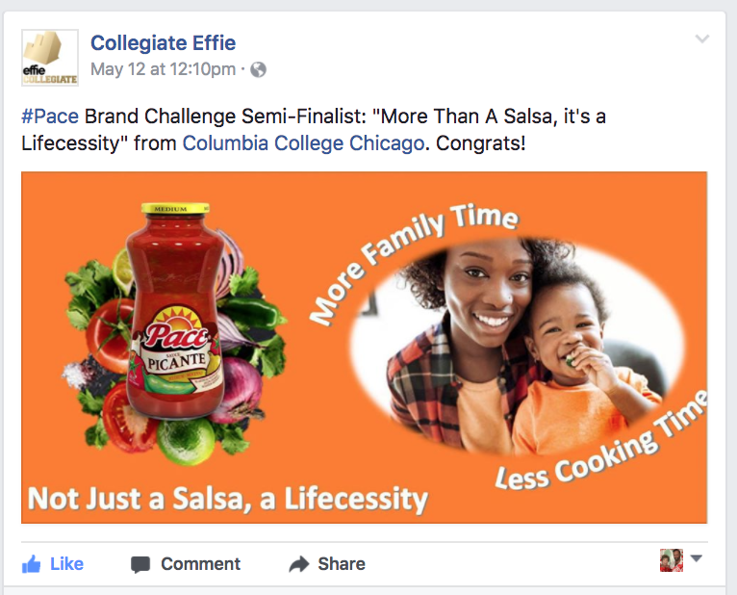
Task: Click the Comment speech bubble icon
Action: (x=140, y=564)
